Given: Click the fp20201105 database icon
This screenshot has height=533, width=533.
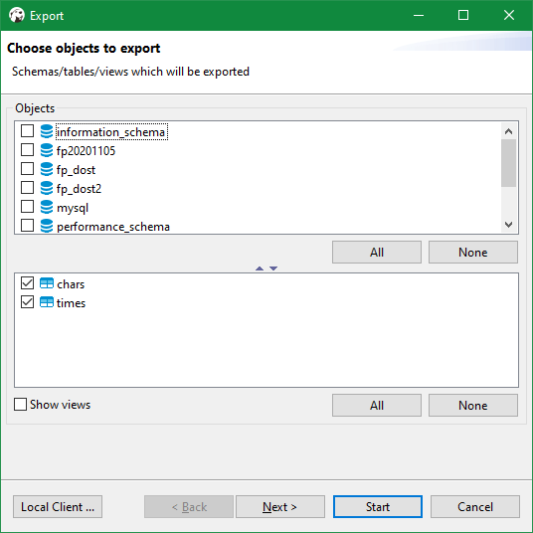Looking at the screenshot, I should tap(47, 150).
